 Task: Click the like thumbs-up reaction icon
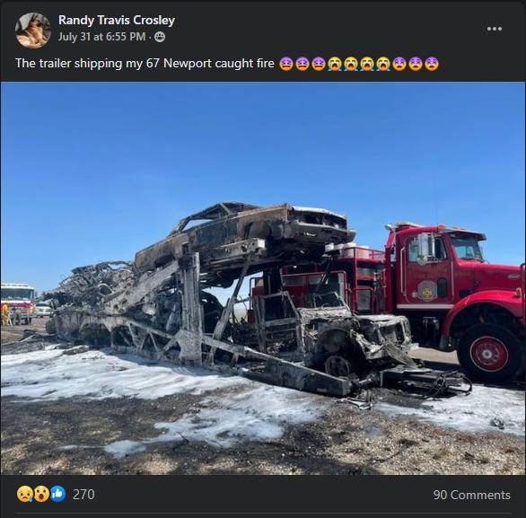coord(58,494)
